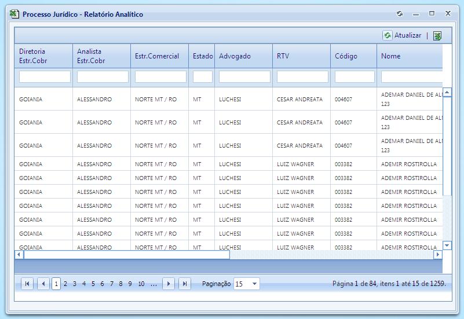This screenshot has width=464, height=319.
Task: Click the Diretoria Estr.Cobr filter field
Action: [45, 76]
